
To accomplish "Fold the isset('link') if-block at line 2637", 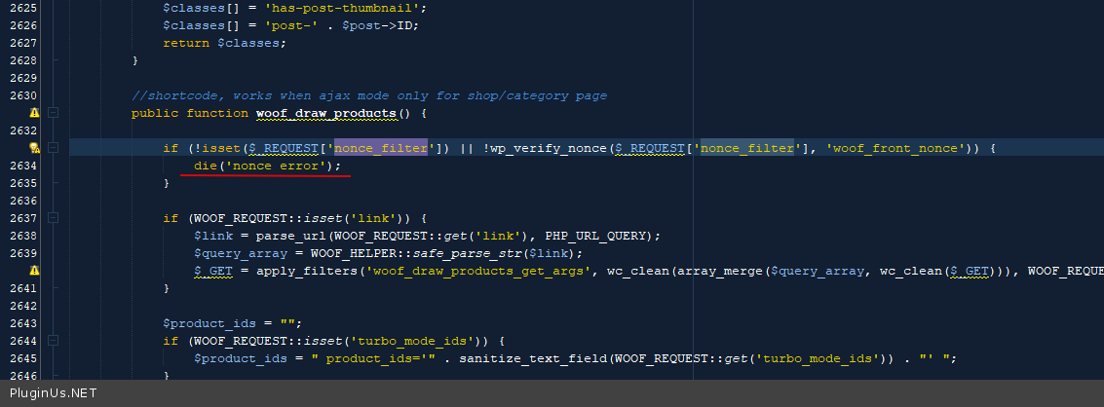I will (x=53, y=218).
